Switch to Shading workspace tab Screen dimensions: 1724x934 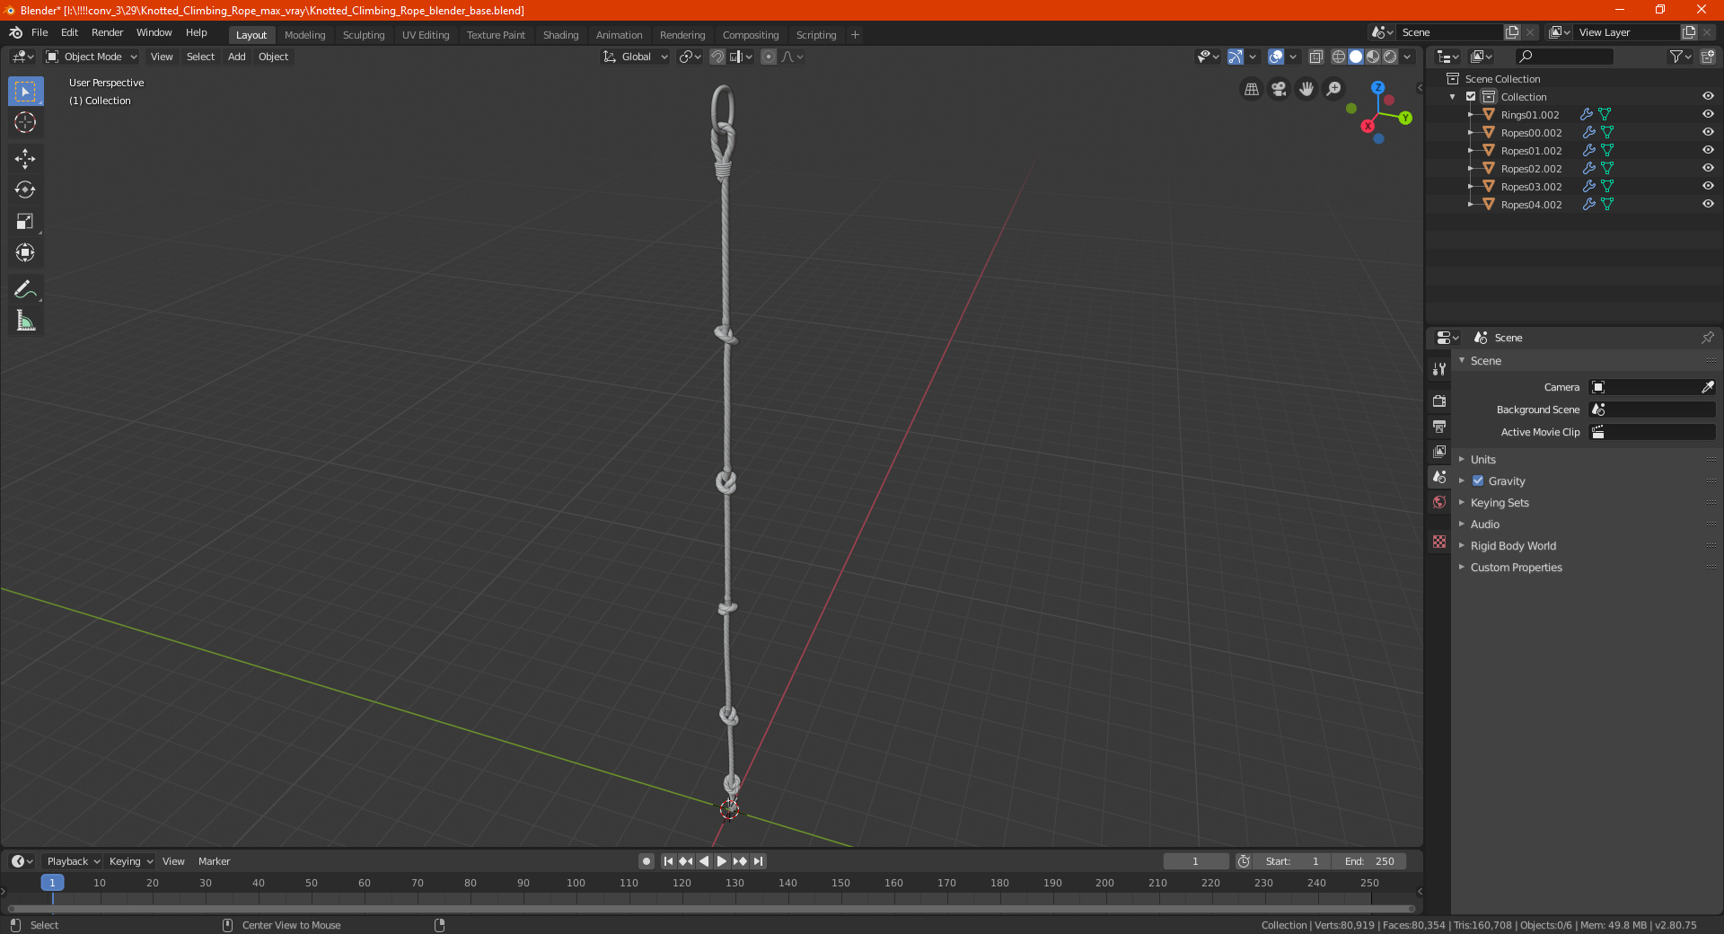pos(560,35)
